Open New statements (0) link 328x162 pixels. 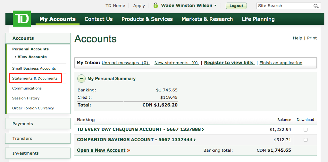[x=177, y=63]
